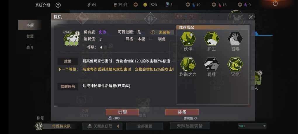This screenshot has width=298, height=134.
Task: Click the 装备 button
Action: tap(182, 112)
